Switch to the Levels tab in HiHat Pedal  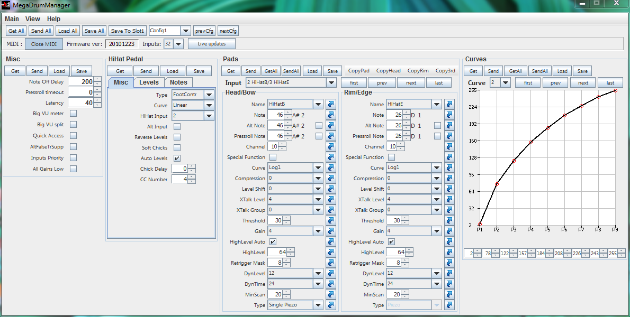(x=149, y=82)
